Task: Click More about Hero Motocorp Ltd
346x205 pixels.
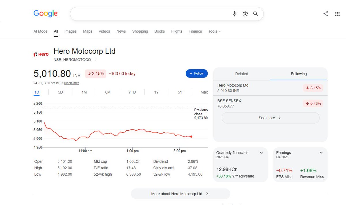Action: 180,194
